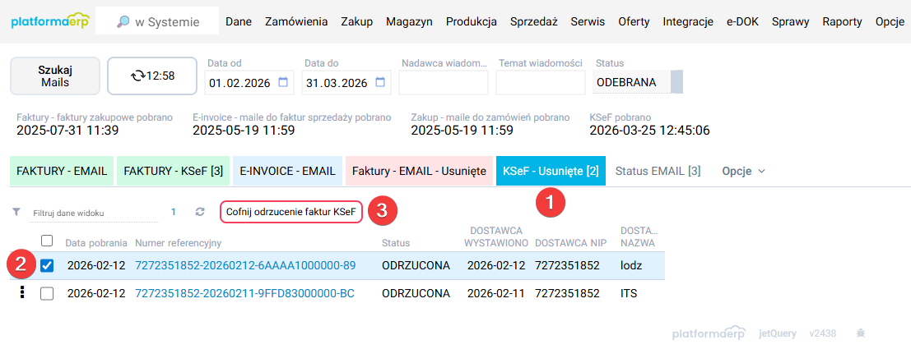Open the Produkcja menu
This screenshot has width=911, height=349.
472,22
